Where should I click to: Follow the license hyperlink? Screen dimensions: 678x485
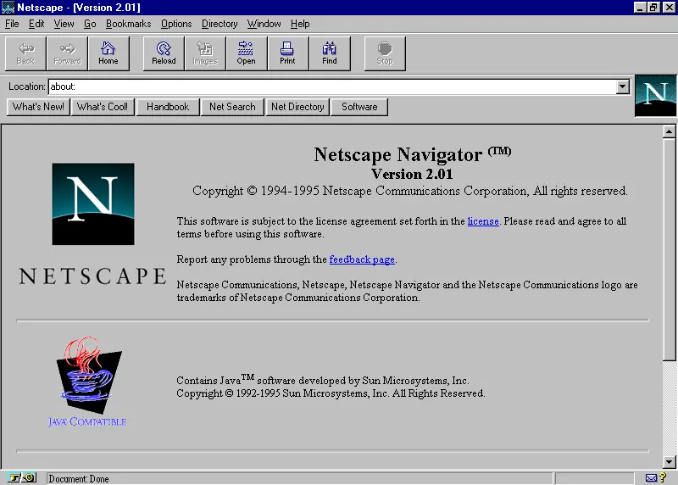483,221
